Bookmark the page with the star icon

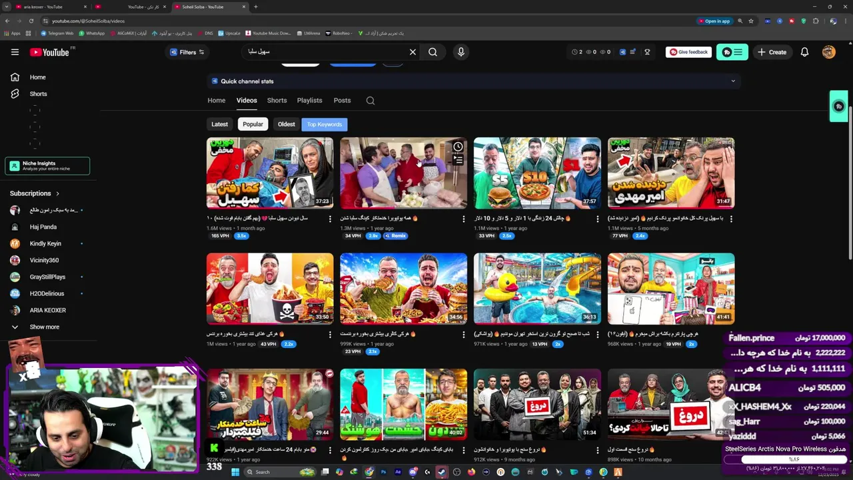(x=751, y=21)
